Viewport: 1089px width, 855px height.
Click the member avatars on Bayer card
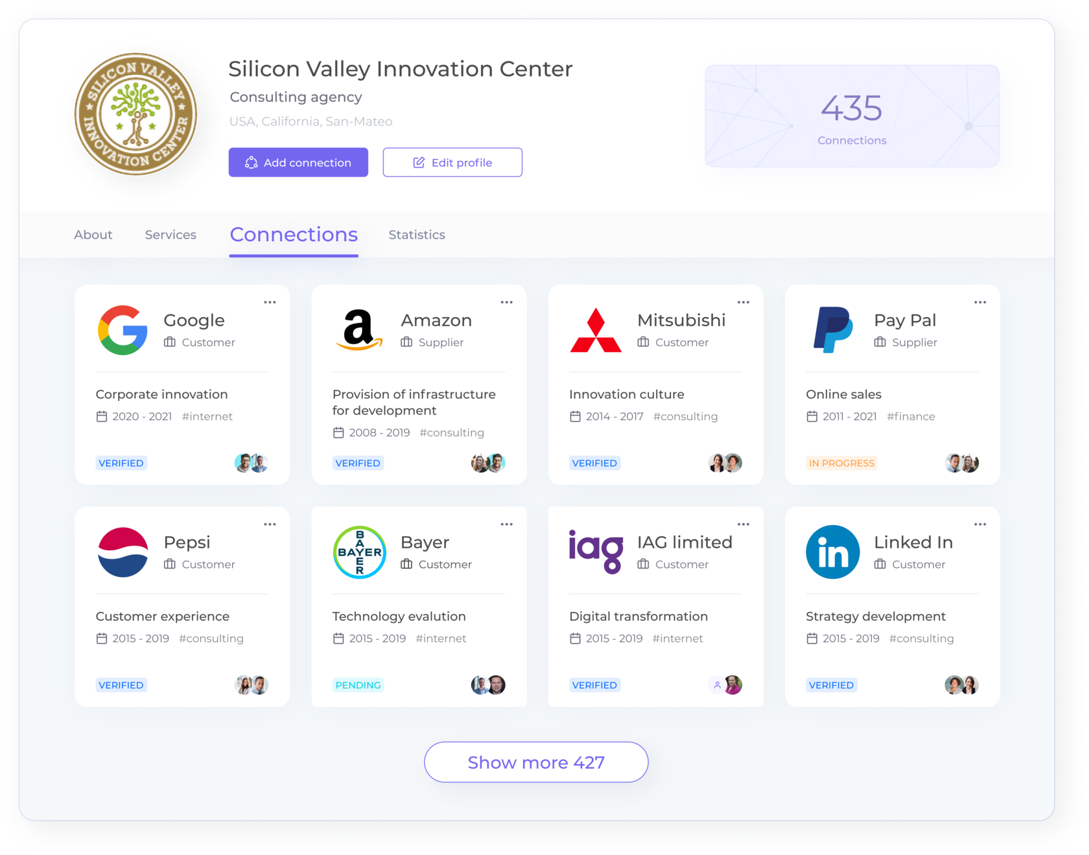click(488, 685)
